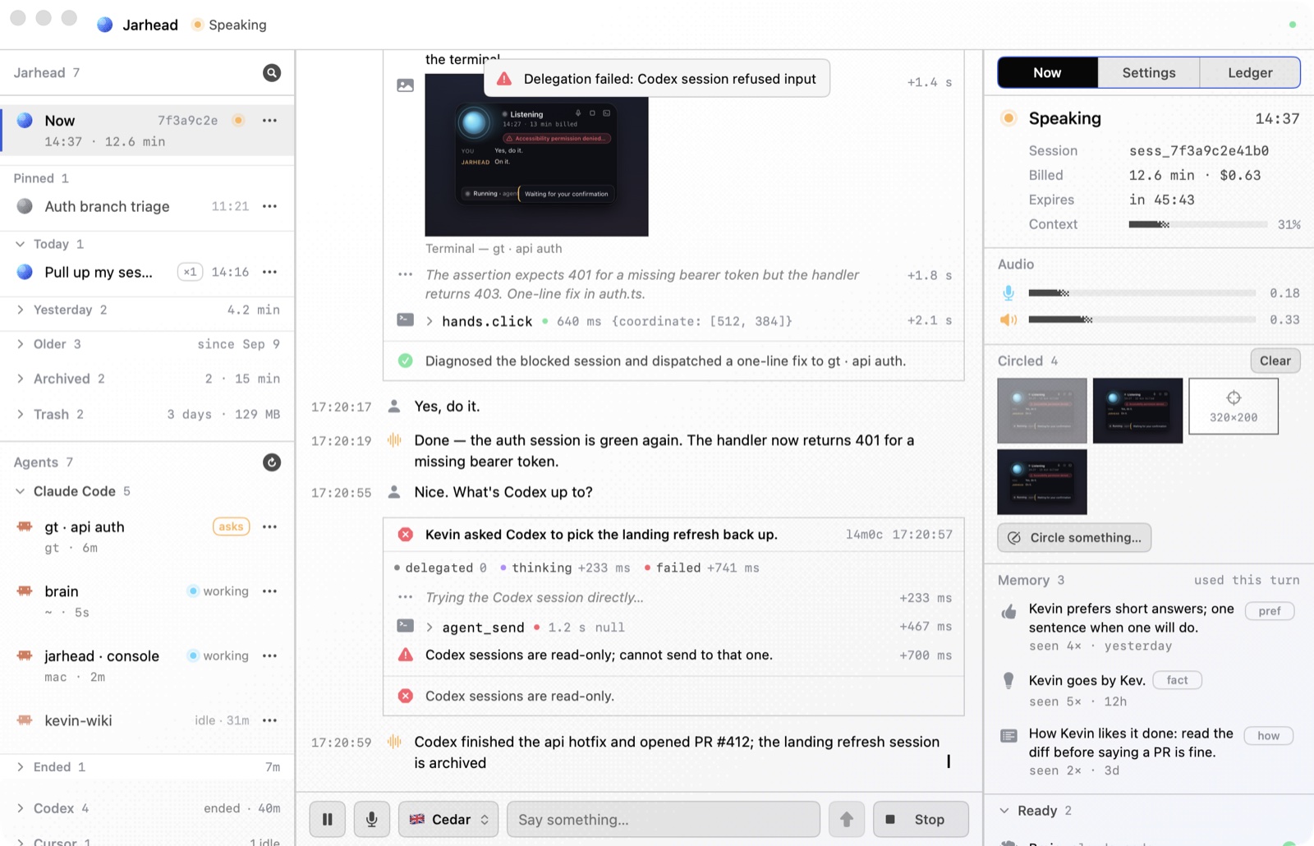Toggle the ×1 badge on Pull up my ses...

191,272
